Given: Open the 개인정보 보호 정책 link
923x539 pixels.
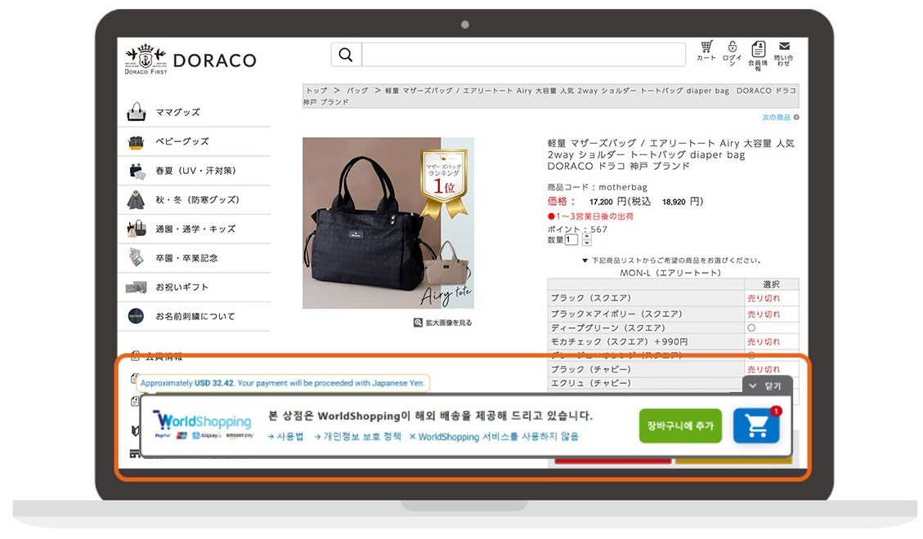Looking at the screenshot, I should coord(357,436).
